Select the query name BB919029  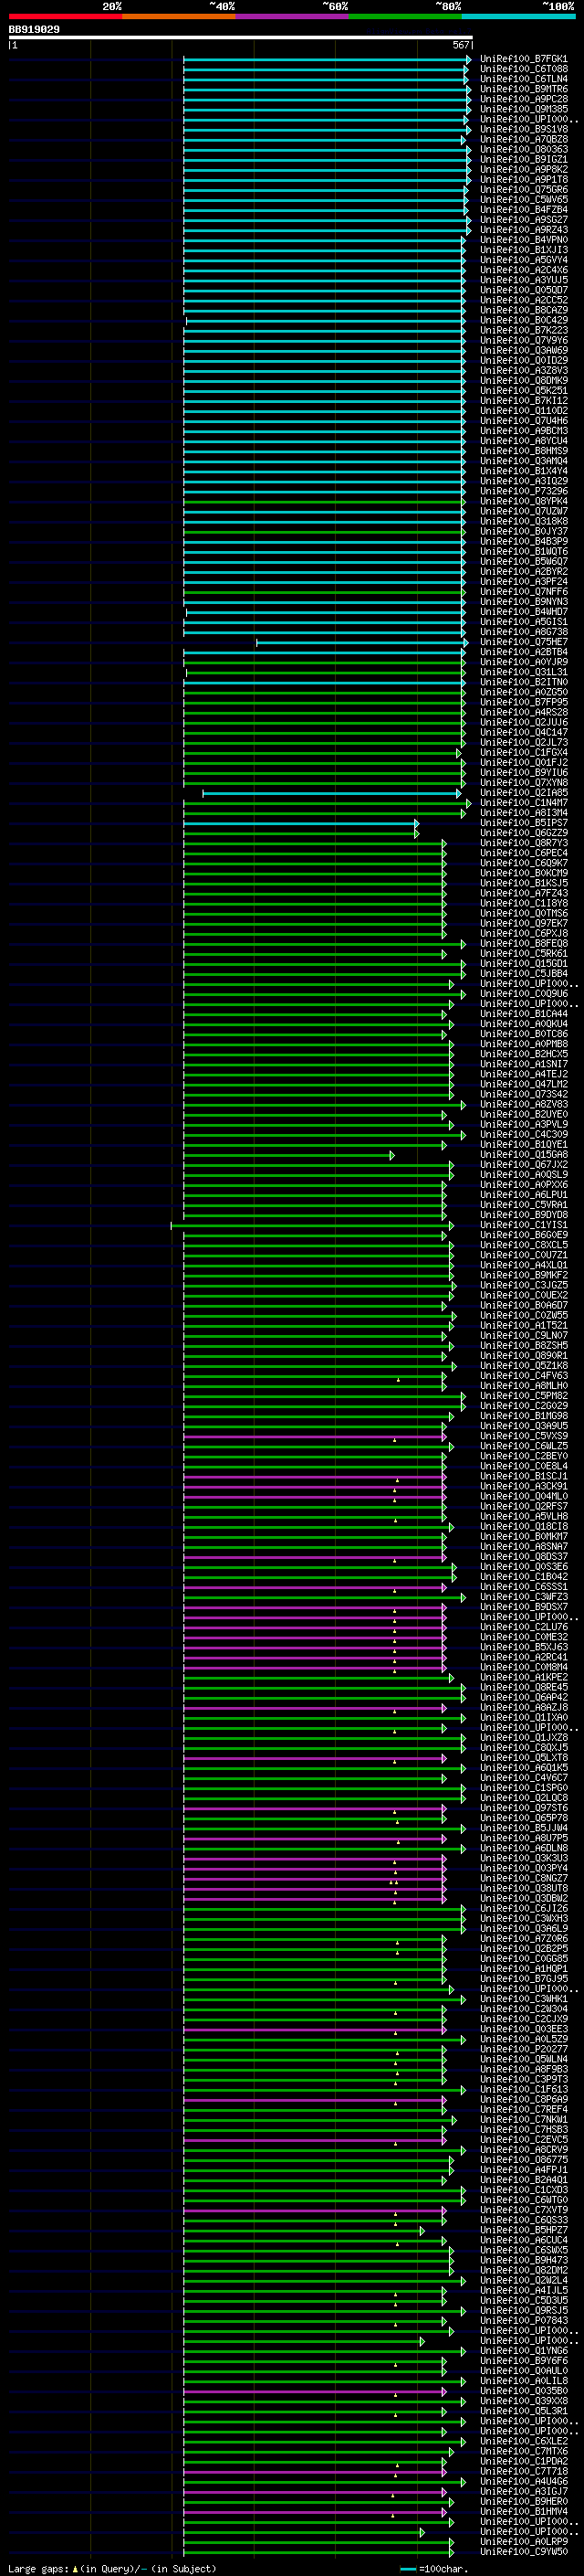coord(34,29)
